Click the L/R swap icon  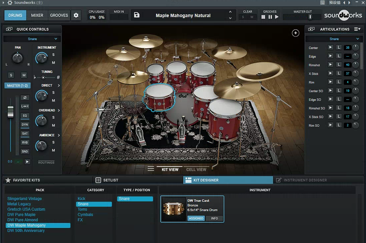tap(25, 106)
